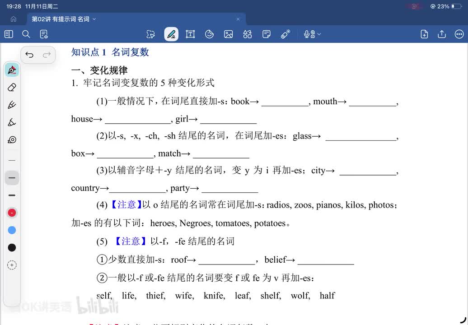This screenshot has width=468, height=325.
Task: Open the home screen icon
Action: 14,19
